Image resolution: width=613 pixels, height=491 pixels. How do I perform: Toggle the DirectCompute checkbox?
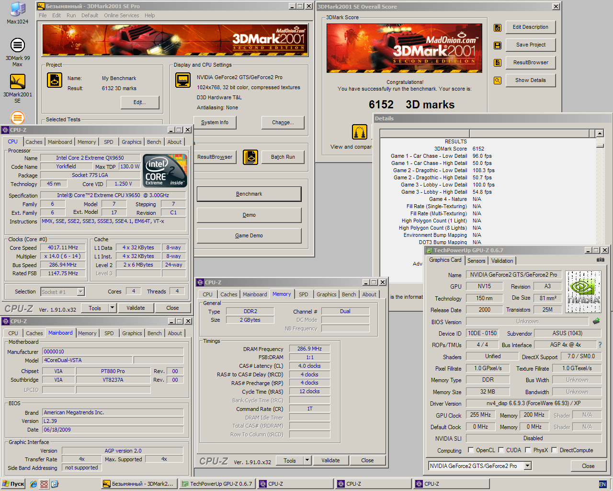[554, 450]
